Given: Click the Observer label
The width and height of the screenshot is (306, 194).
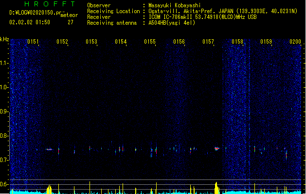Looking at the screenshot, I should 99,5.
